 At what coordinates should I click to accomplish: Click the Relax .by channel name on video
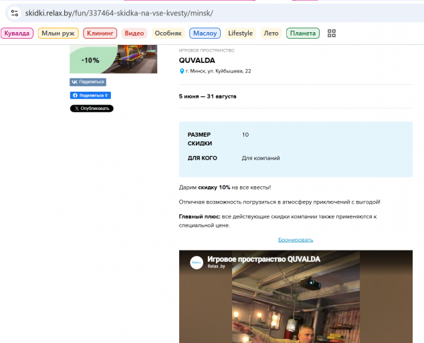click(216, 267)
